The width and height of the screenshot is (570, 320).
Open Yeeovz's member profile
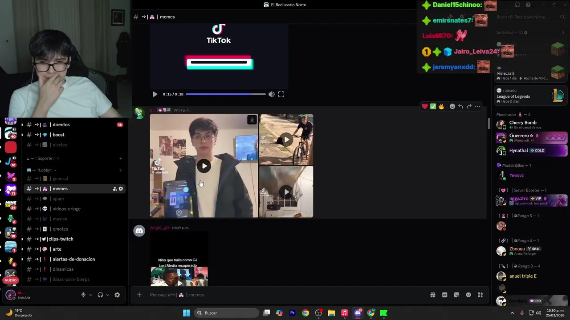531,176
